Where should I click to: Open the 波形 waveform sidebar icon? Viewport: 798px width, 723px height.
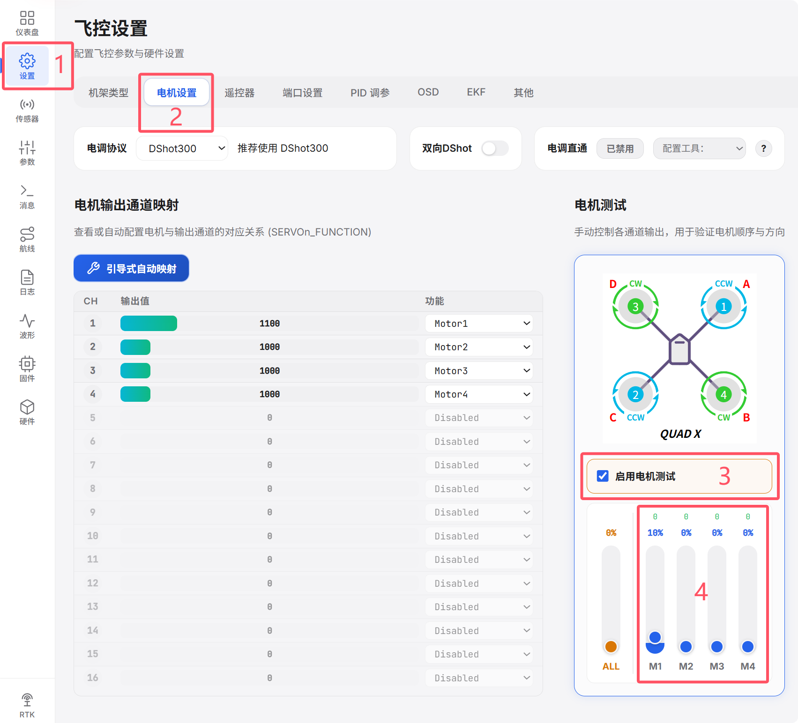[27, 326]
